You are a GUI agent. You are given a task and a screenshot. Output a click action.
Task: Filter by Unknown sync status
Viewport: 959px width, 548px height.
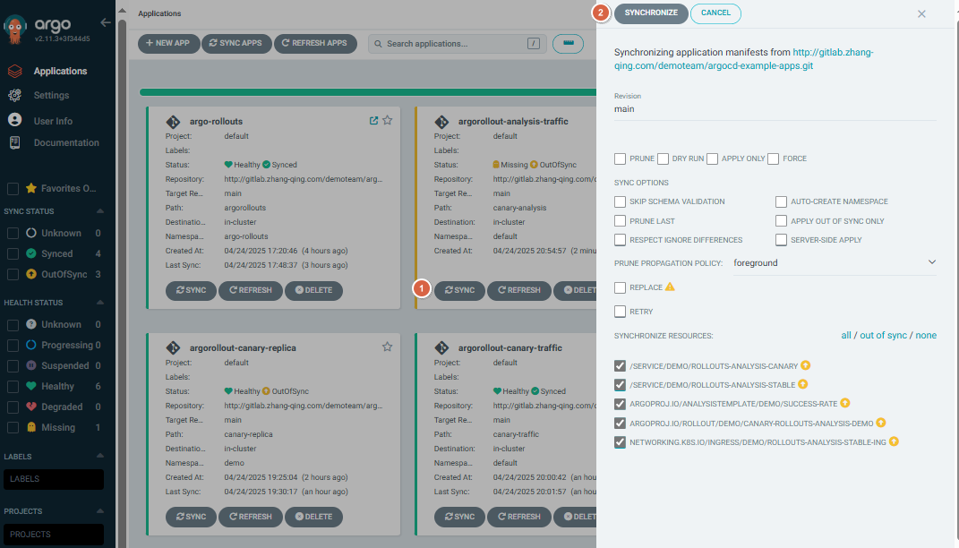click(13, 234)
